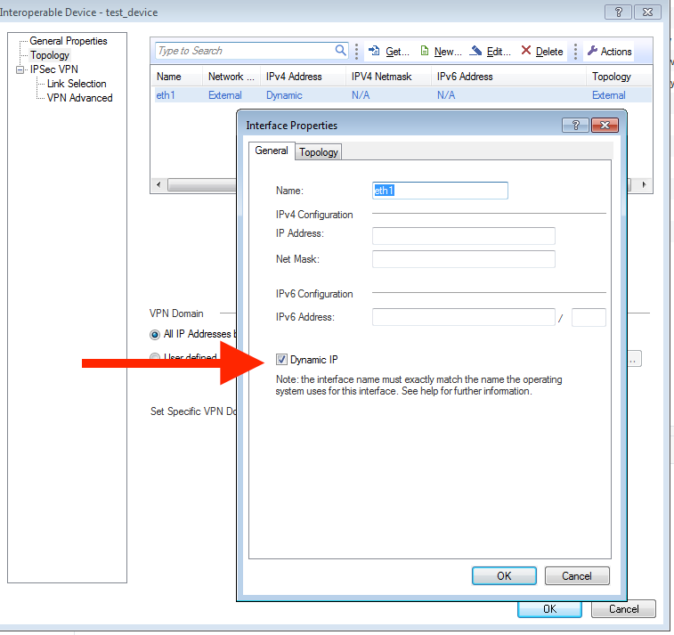Click the IP Address input field
Image resolution: width=674 pixels, height=635 pixels.
(463, 235)
